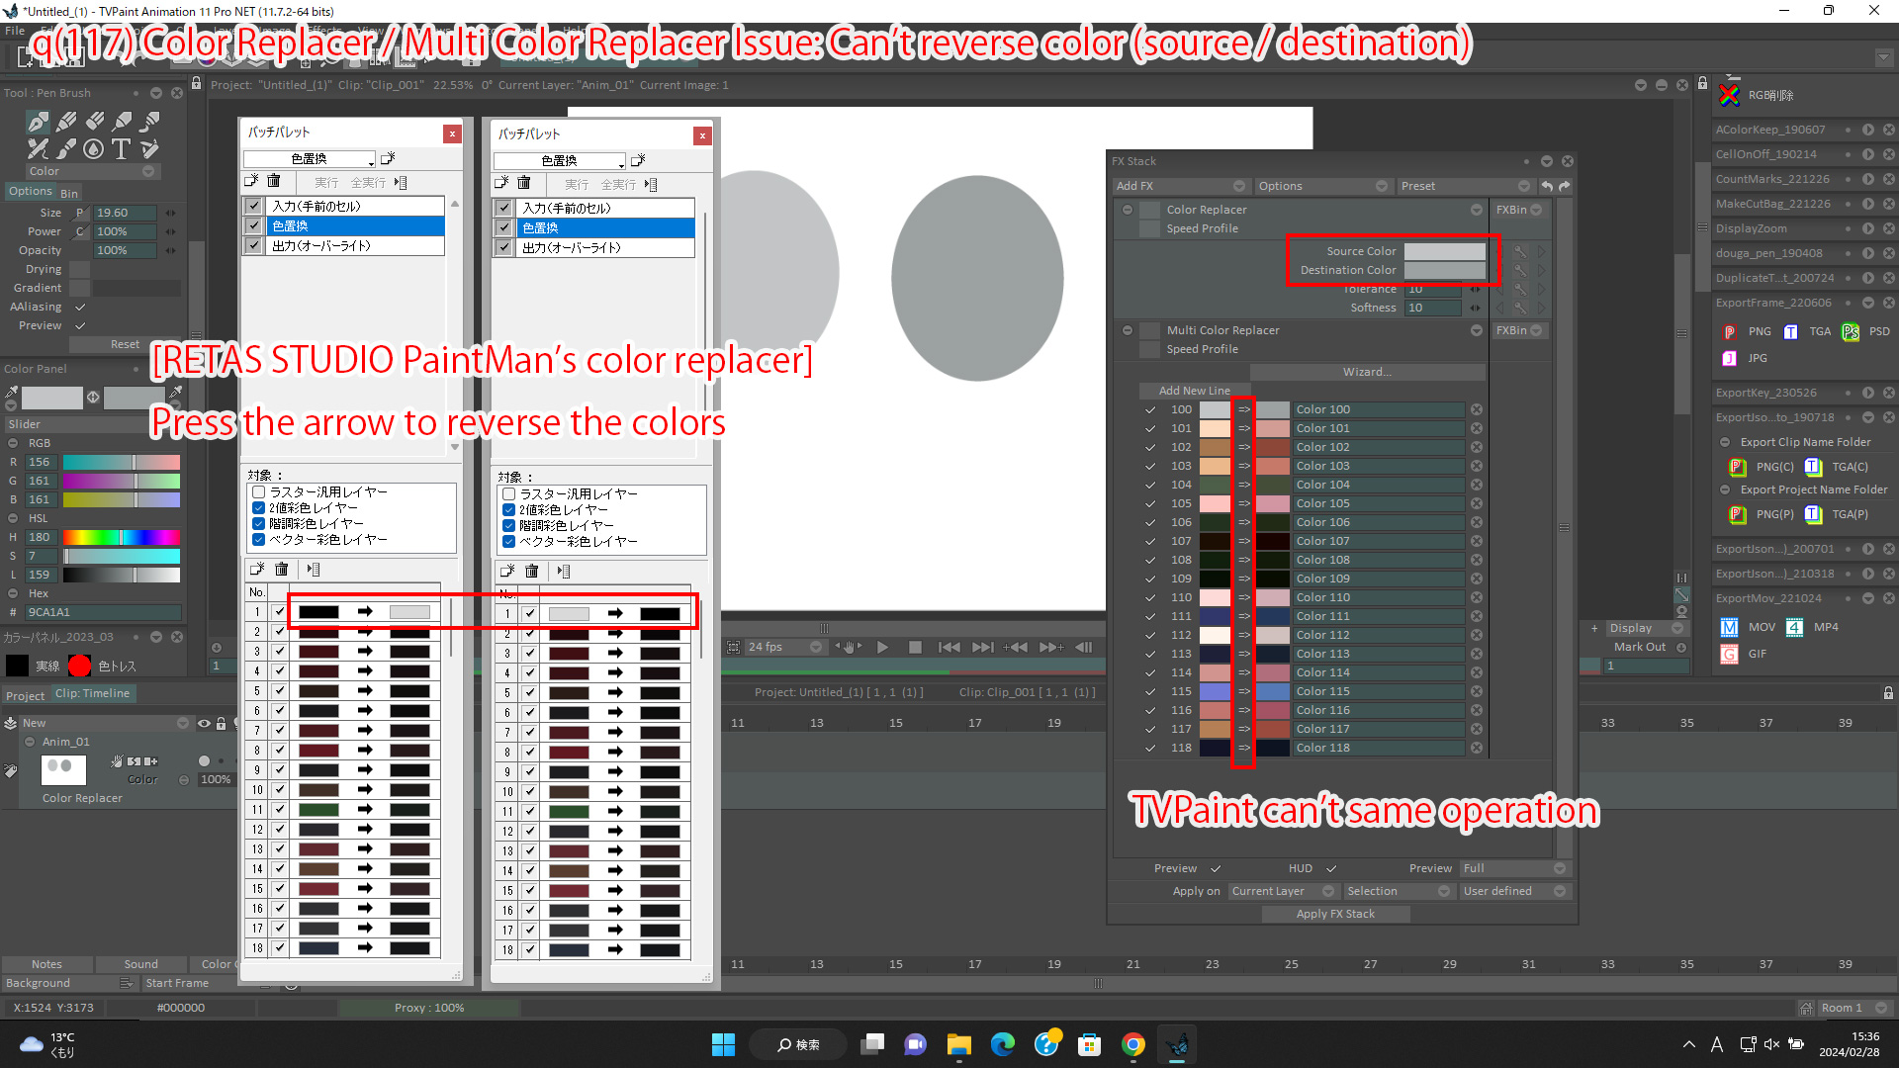Image resolution: width=1899 pixels, height=1068 pixels.
Task: Click the Destination Color swatch
Action: pyautogui.click(x=1444, y=270)
